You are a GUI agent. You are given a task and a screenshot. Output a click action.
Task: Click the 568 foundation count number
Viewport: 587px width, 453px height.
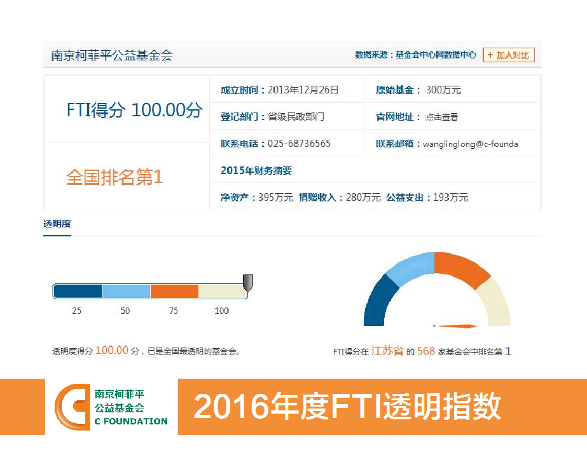[425, 351]
